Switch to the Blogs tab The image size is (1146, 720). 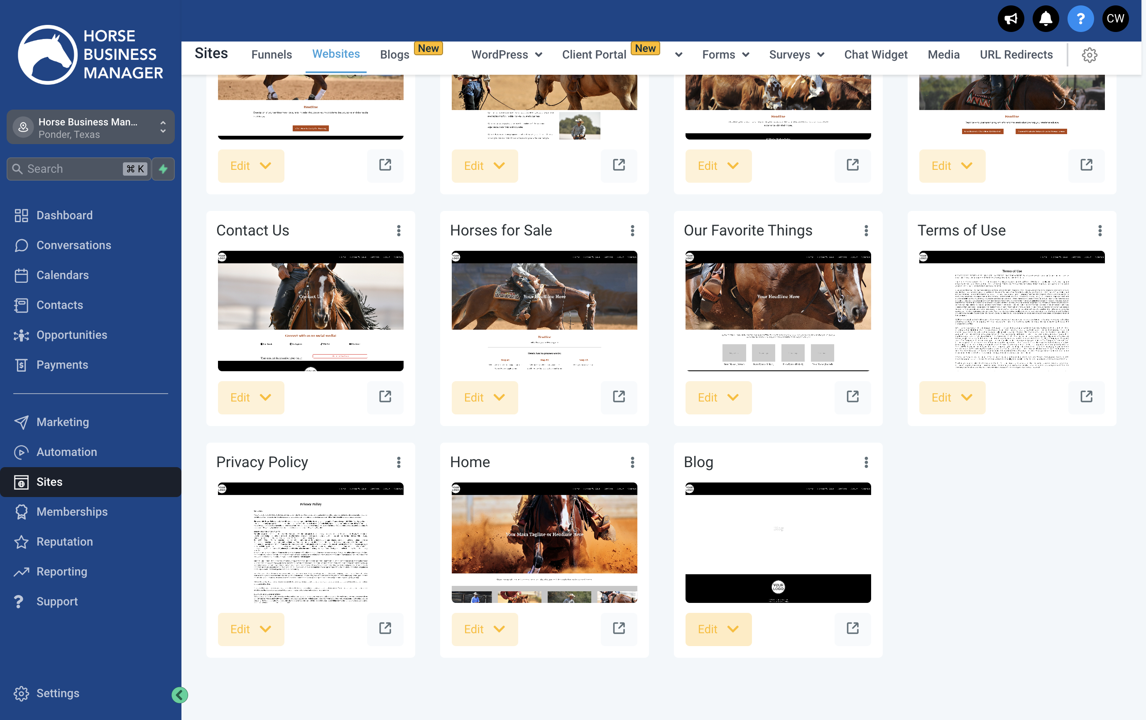pyautogui.click(x=394, y=55)
